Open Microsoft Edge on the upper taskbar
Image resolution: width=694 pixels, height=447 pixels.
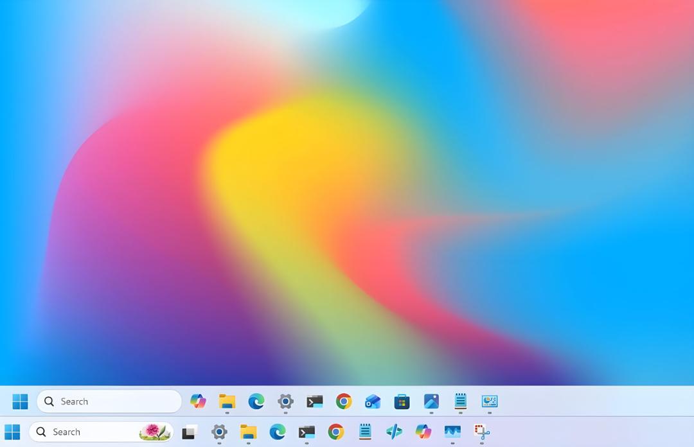(x=256, y=401)
